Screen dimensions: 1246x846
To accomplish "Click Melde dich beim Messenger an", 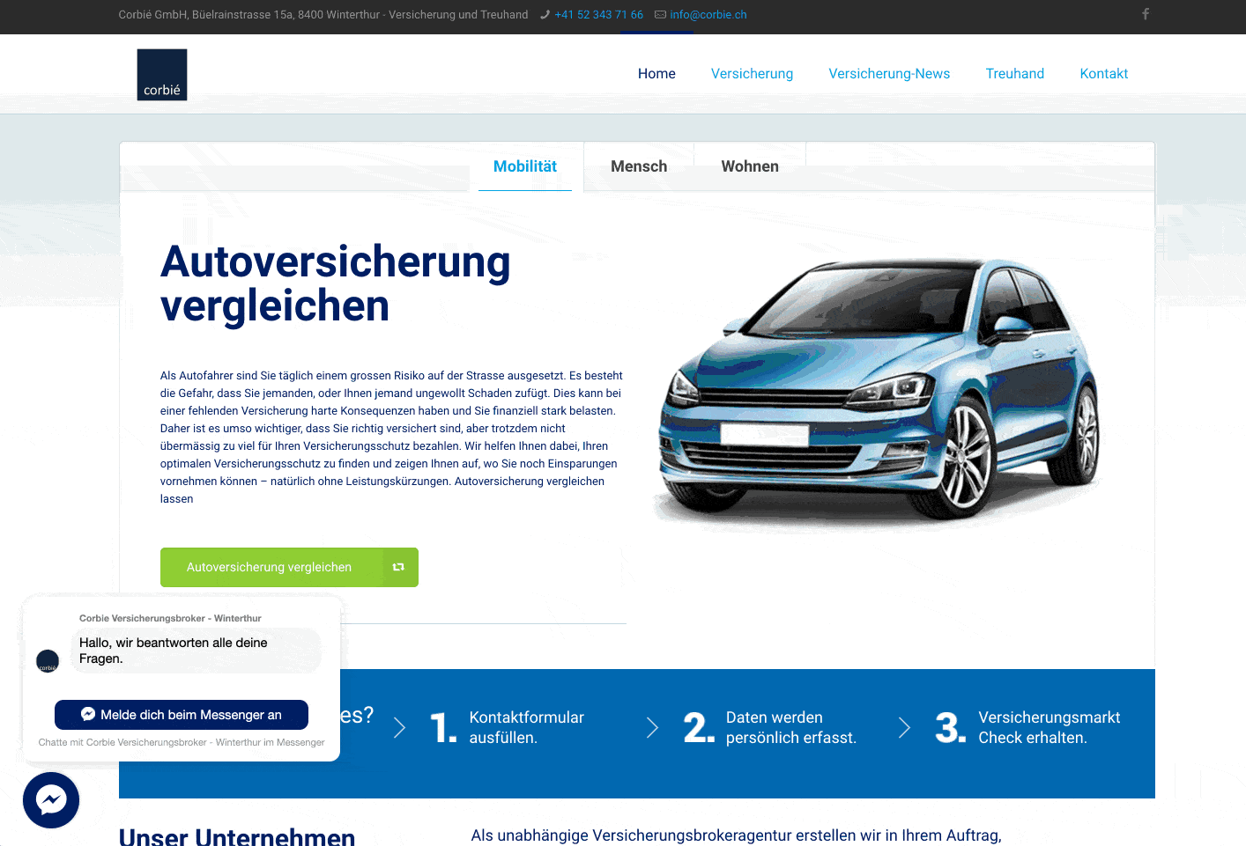I will [x=181, y=715].
